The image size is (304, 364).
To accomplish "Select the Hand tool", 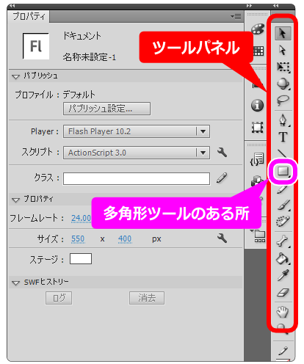I will 283,312.
